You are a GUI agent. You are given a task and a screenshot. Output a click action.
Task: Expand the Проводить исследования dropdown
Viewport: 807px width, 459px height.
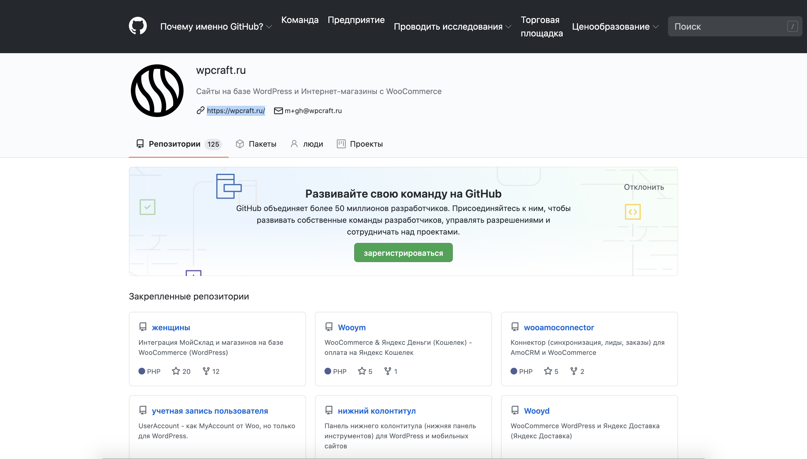pyautogui.click(x=452, y=27)
